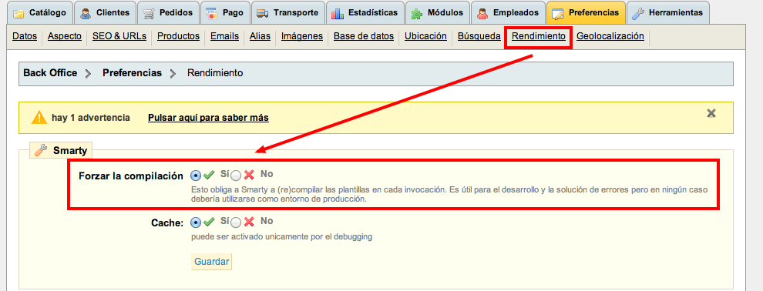763x291 pixels.
Task: Click the 'Cache:' label
Action: [167, 223]
